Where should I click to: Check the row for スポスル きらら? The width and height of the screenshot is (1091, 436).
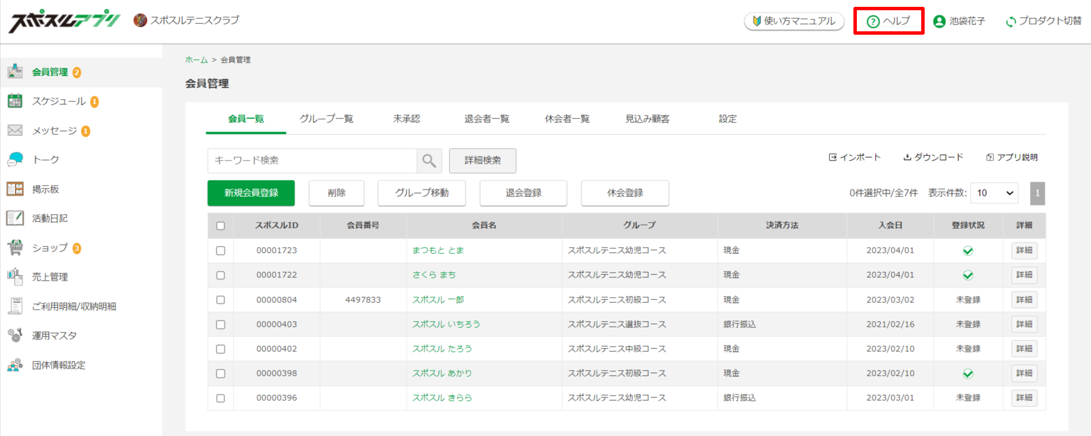pyautogui.click(x=220, y=398)
